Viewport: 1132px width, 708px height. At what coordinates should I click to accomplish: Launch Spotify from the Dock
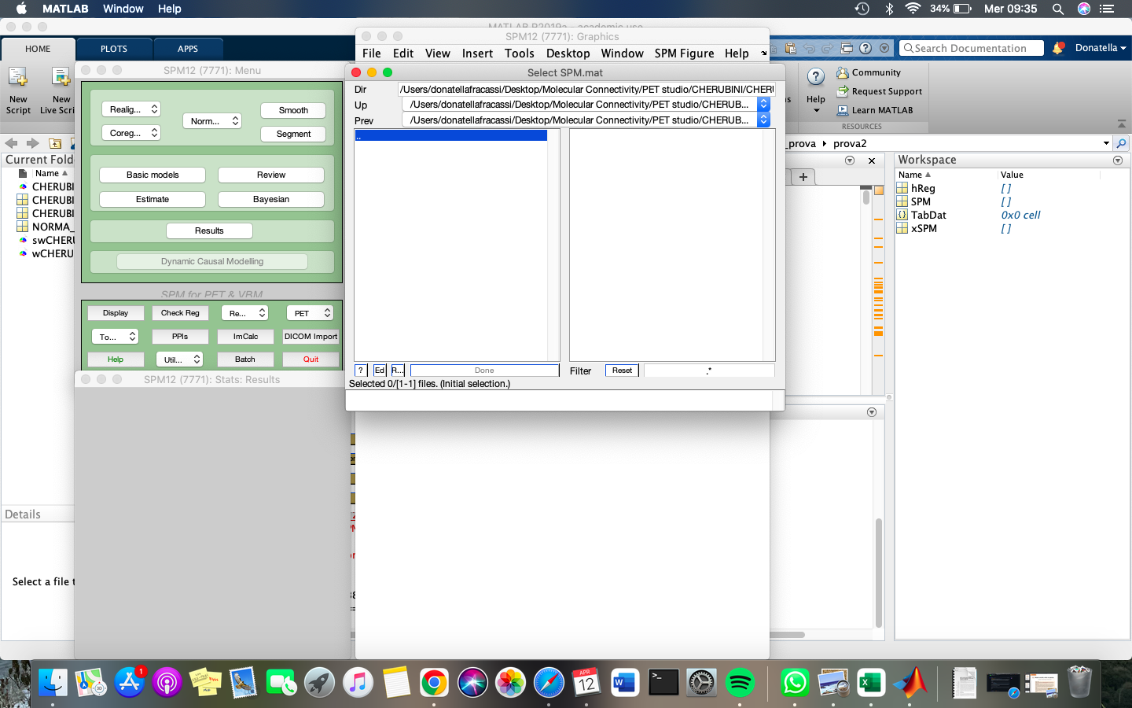point(740,682)
